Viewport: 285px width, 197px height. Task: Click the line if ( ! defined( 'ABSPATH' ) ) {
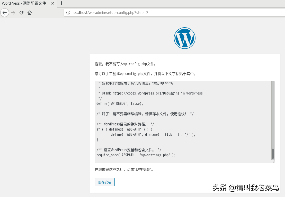tap(124, 129)
